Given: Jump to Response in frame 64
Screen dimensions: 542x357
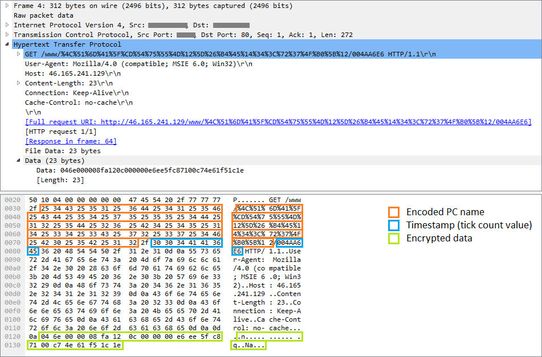Looking at the screenshot, I should click(71, 141).
